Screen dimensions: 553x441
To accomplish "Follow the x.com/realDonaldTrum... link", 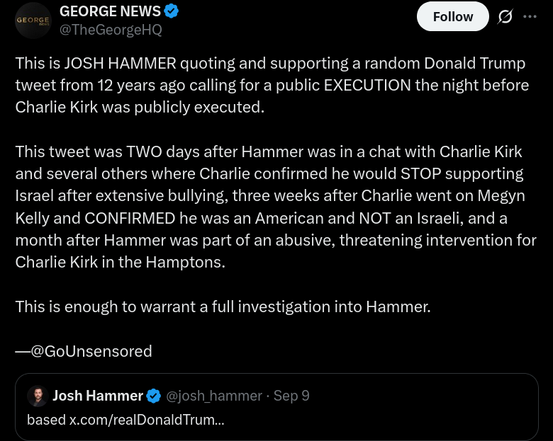I will (147, 419).
